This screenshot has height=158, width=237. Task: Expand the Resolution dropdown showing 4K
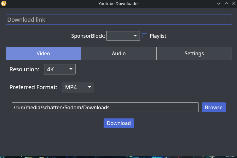60,69
